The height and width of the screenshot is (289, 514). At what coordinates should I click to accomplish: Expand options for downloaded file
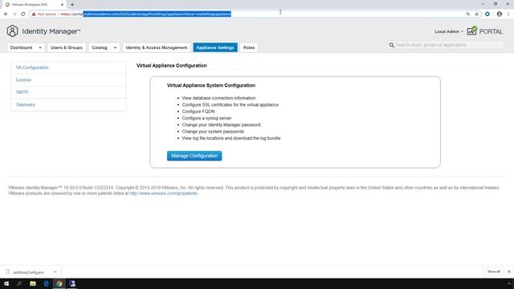[x=55, y=272]
